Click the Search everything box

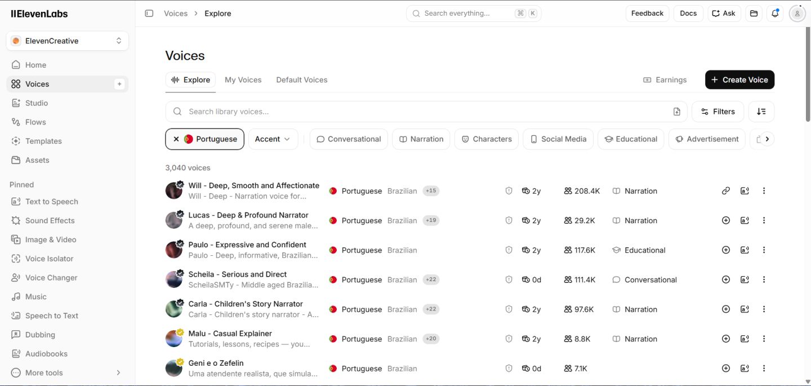474,14
